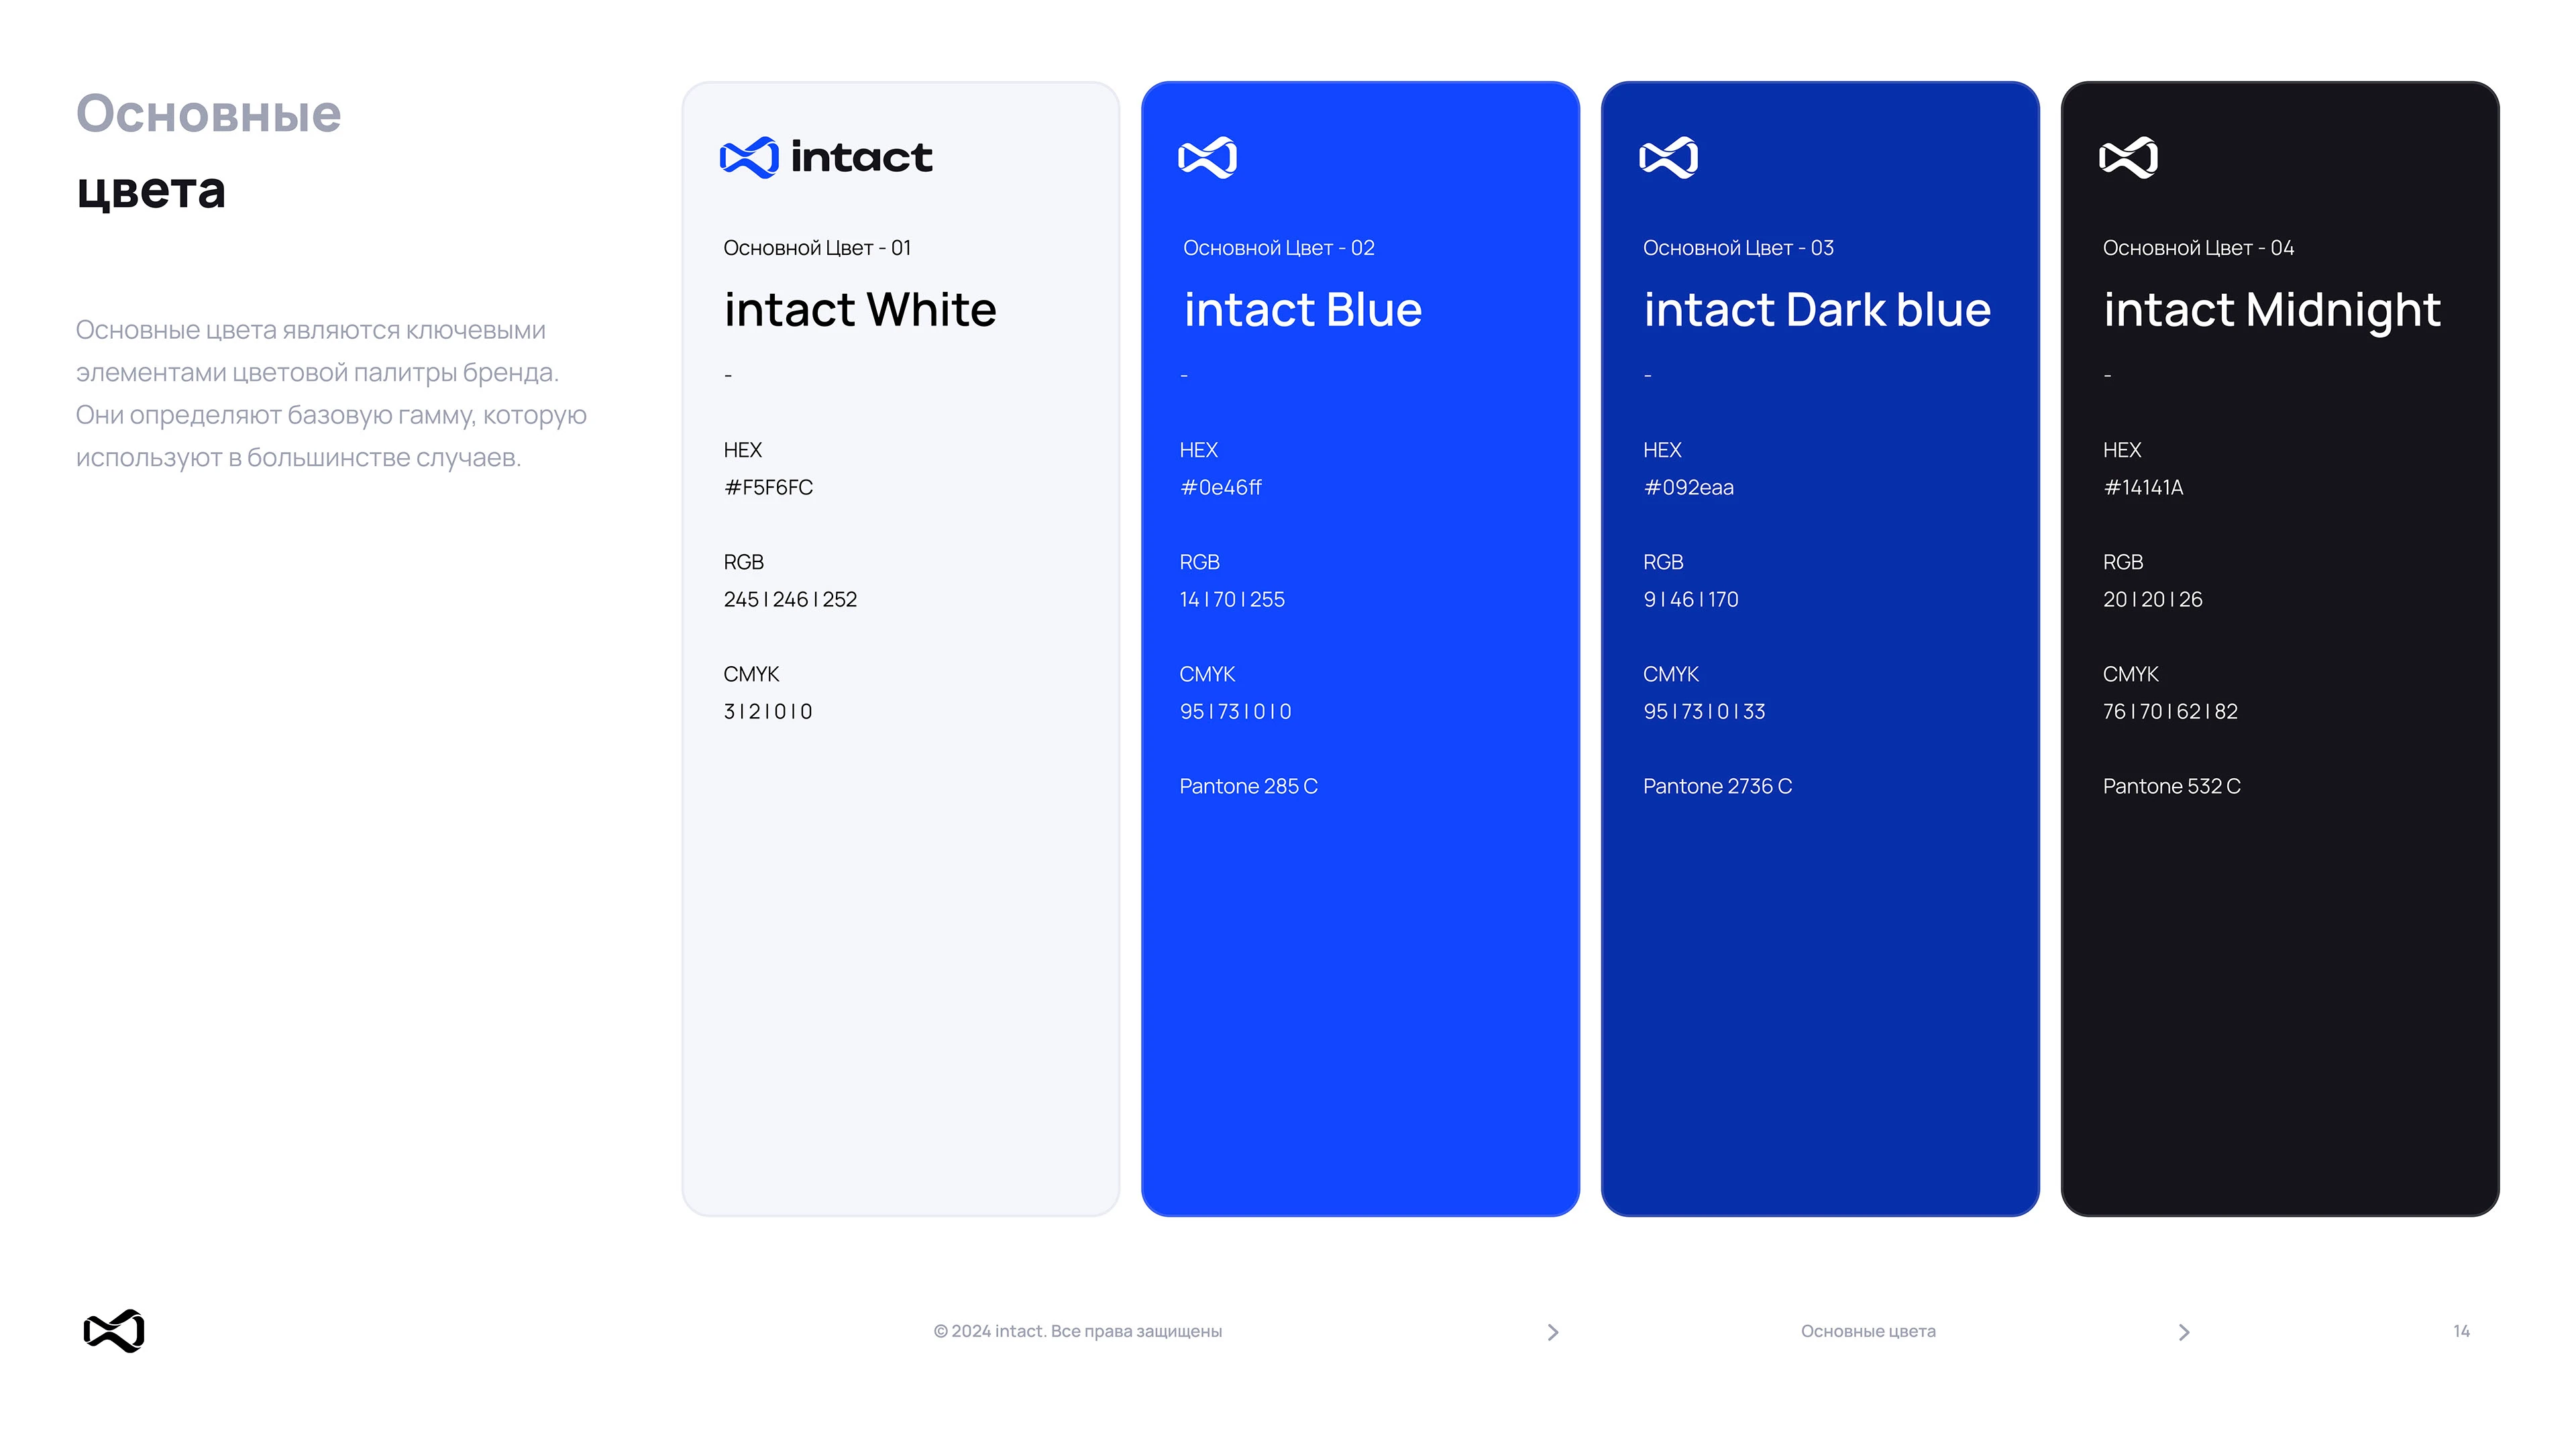This screenshot has height=1449, width=2576.
Task: Click the intact logo on the White card
Action: click(x=825, y=157)
